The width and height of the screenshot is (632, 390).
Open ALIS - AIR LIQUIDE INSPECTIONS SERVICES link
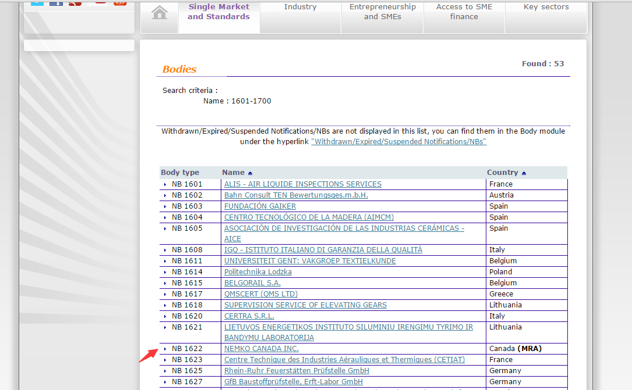303,184
